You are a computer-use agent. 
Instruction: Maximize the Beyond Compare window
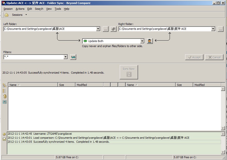coord(218,3)
